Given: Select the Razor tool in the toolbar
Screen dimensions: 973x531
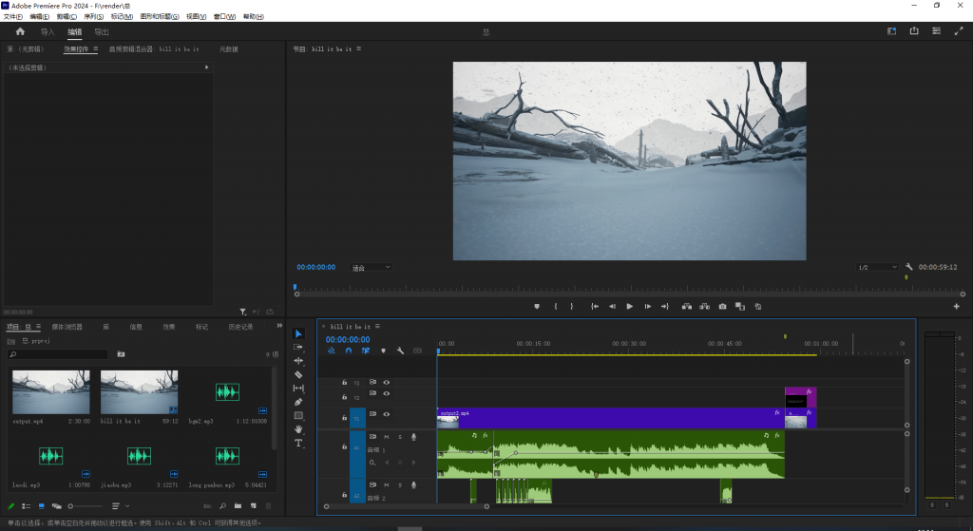Looking at the screenshot, I should (x=298, y=374).
